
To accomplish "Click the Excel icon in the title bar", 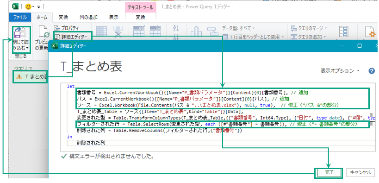I will pos(15,6).
